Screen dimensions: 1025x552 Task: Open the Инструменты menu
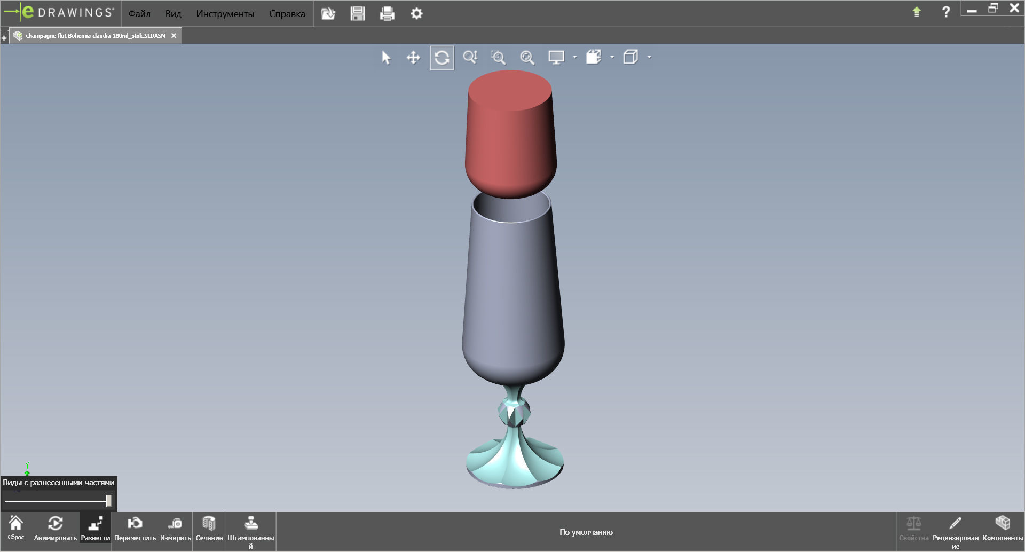click(225, 14)
